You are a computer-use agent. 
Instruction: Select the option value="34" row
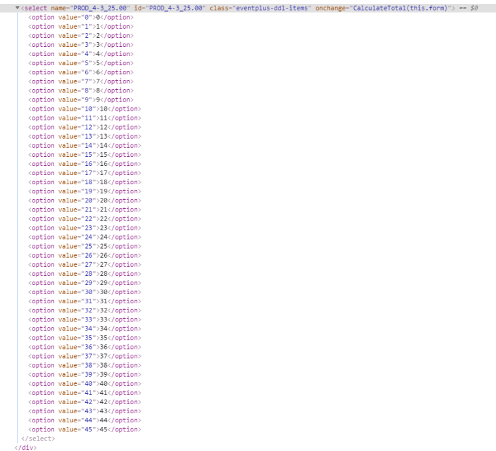[85, 329]
